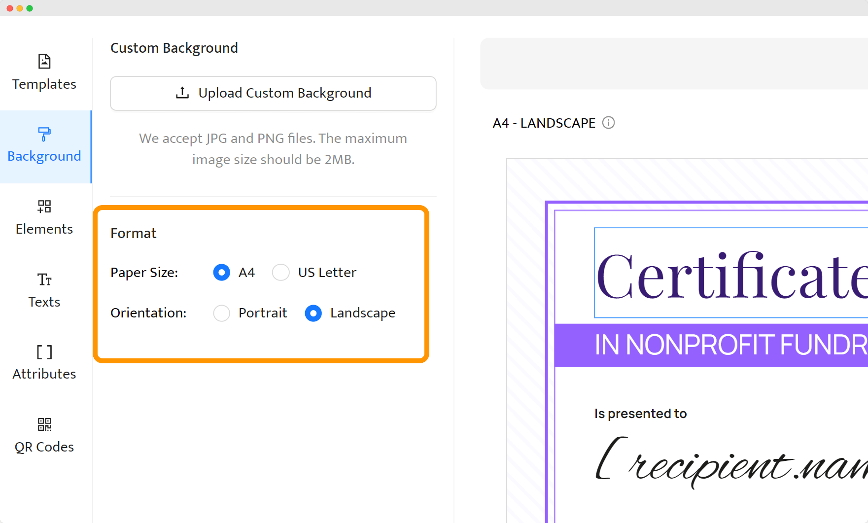Image resolution: width=868 pixels, height=523 pixels.
Task: Click the 'US Letter' option label
Action: [327, 272]
